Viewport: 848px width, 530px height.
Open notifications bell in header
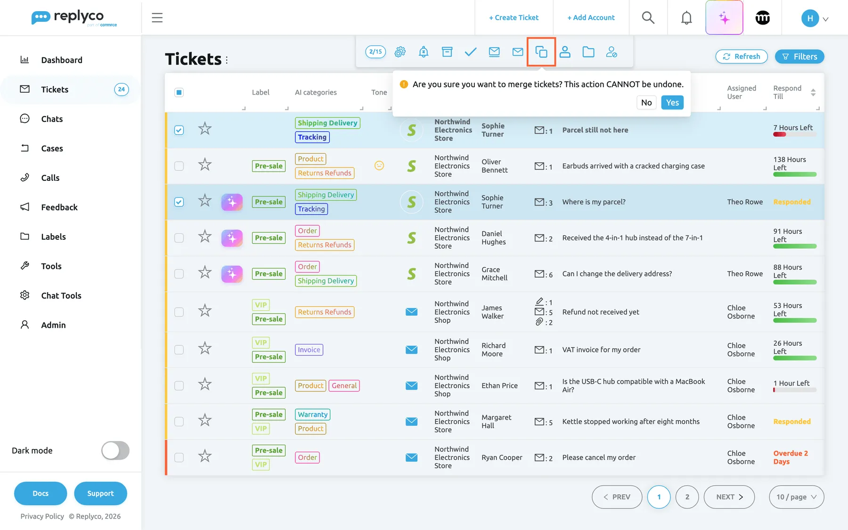point(686,18)
